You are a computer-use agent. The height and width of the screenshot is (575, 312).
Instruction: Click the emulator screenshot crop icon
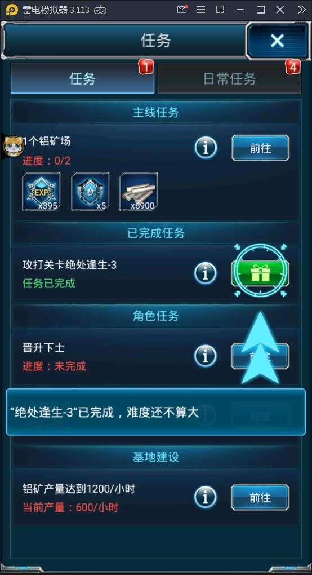220,10
